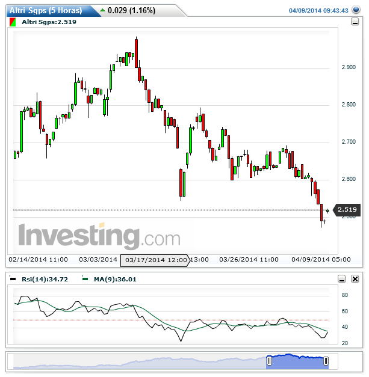The width and height of the screenshot is (369, 377).
Task: Click the blue globe icon beside the timestamp
Action: click(356, 10)
